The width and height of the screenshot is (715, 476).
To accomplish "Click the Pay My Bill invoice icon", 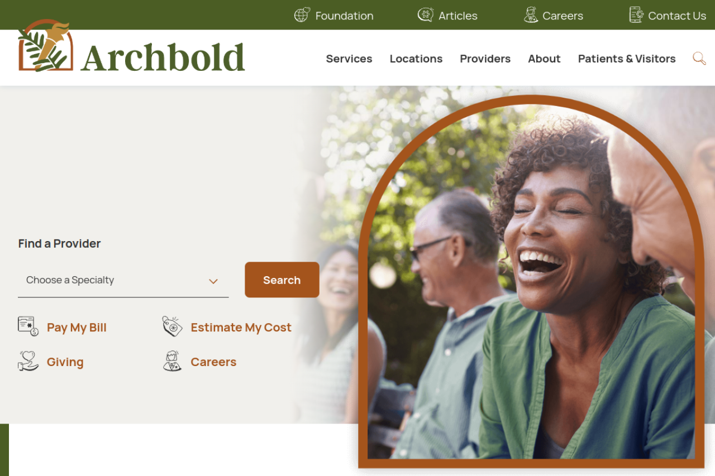I will (x=28, y=326).
